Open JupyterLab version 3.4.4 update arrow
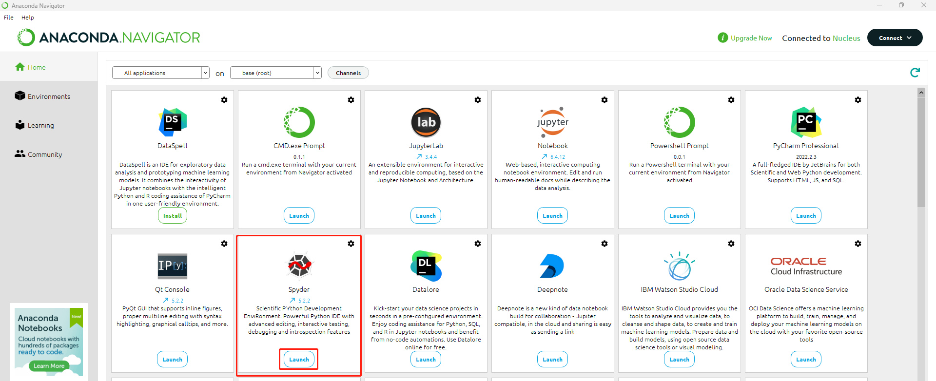The width and height of the screenshot is (936, 381). 419,157
